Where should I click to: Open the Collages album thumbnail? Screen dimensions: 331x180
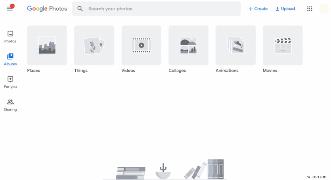point(188,45)
